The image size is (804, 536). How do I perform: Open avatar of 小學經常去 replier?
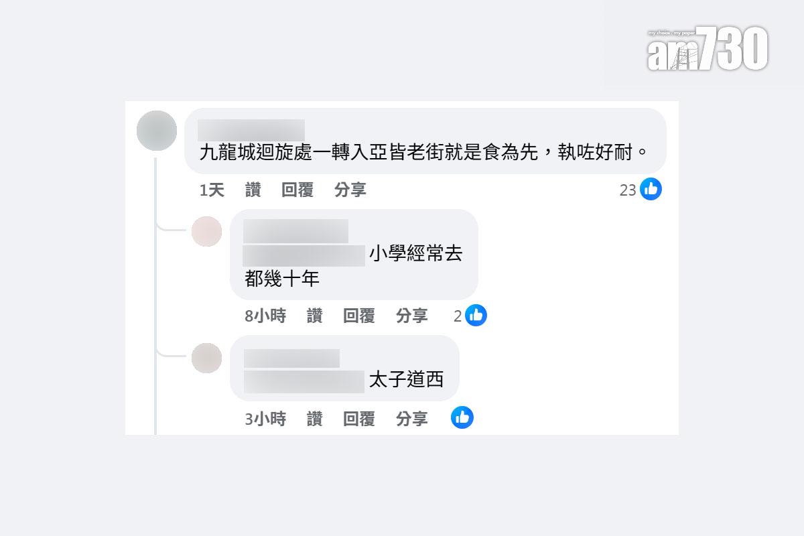point(206,232)
